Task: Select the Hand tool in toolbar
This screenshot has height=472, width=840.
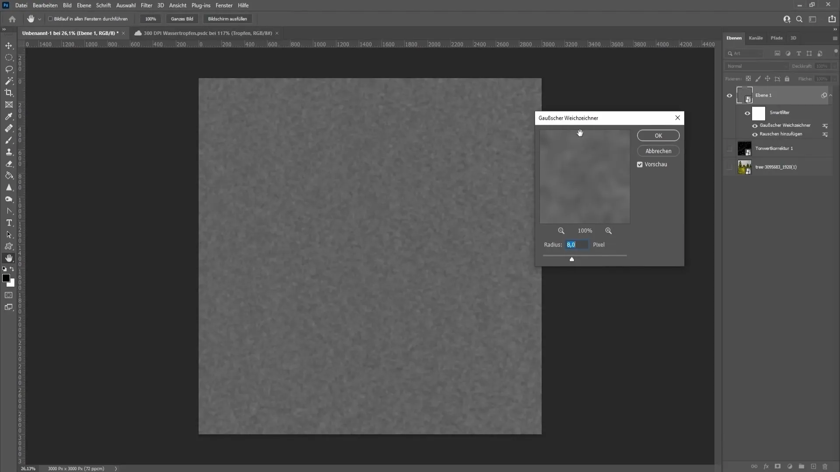Action: coord(9,258)
